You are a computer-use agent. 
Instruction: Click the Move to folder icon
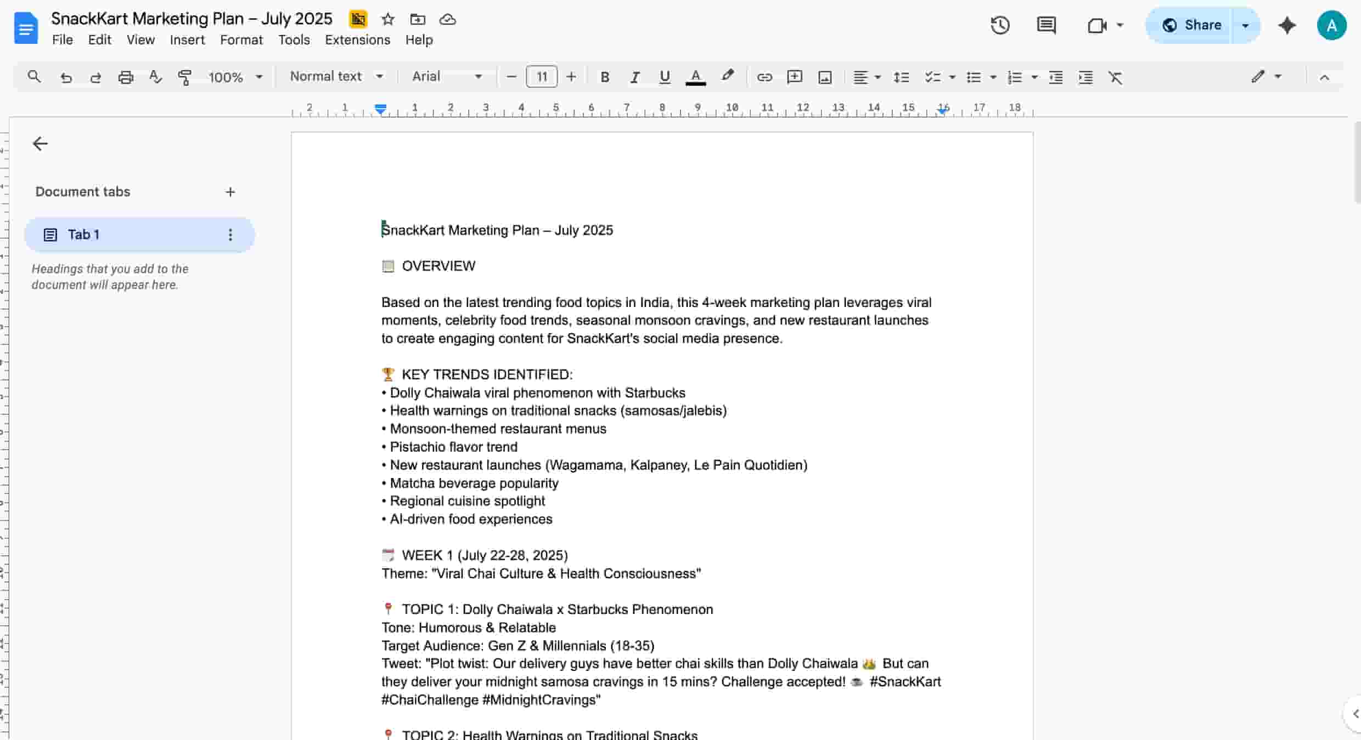coord(418,20)
